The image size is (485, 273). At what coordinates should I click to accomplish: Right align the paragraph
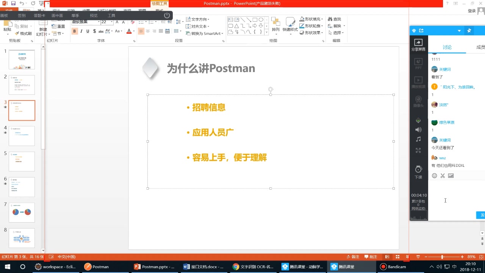pos(155,31)
